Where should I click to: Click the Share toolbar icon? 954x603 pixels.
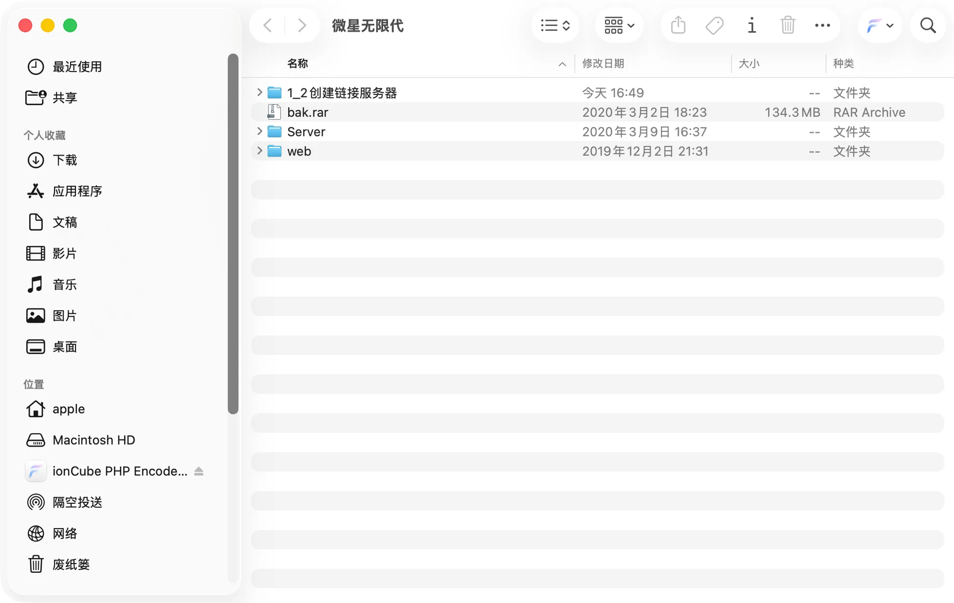pos(678,25)
